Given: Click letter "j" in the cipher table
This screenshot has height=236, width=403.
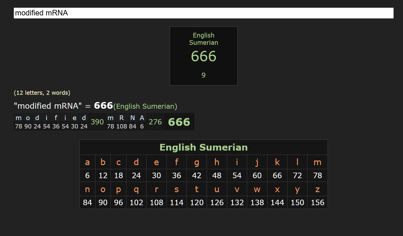Looking at the screenshot, I should click(257, 162).
